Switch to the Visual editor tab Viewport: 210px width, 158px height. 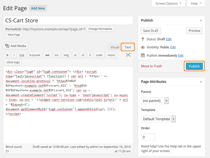(x=115, y=47)
